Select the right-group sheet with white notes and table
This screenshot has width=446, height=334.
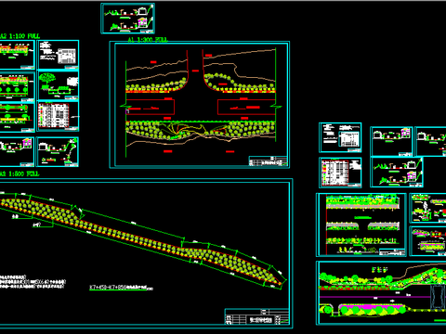340,137
